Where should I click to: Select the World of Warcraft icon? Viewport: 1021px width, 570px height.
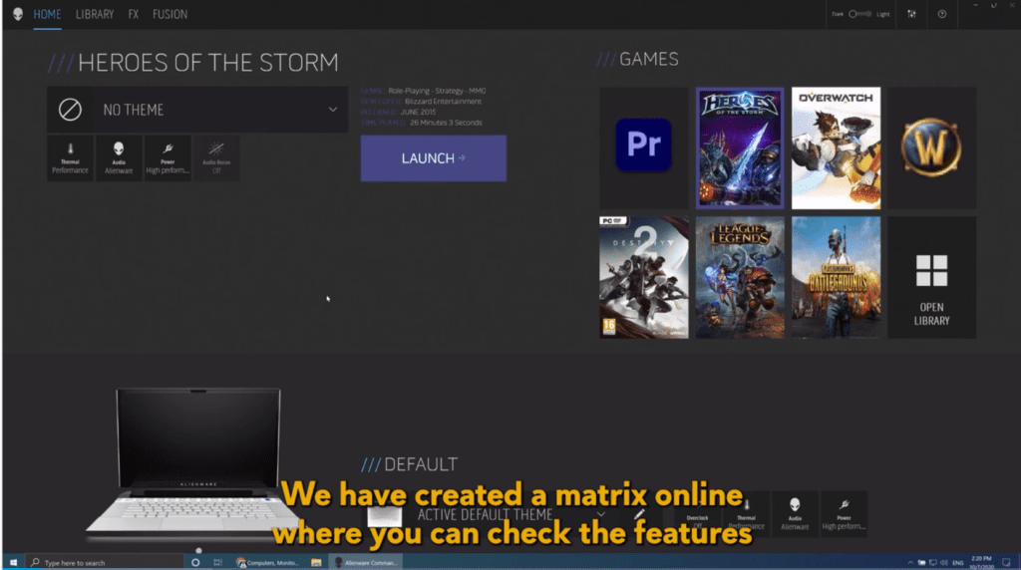pos(932,147)
